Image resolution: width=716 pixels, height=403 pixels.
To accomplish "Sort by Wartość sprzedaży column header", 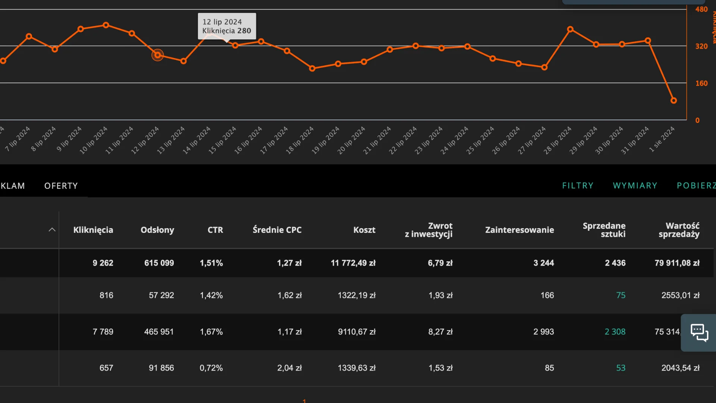I will 679,230.
